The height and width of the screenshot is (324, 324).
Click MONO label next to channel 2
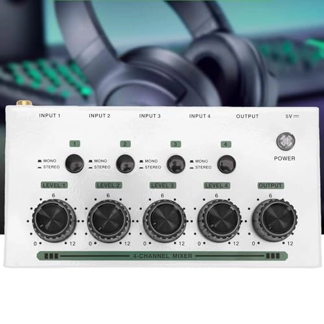(x=100, y=161)
